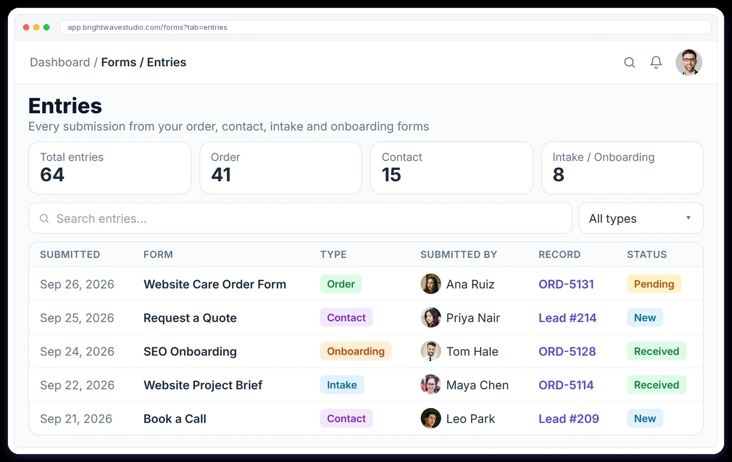
Task: Sort by the SUBMITTED column header
Action: pos(70,255)
